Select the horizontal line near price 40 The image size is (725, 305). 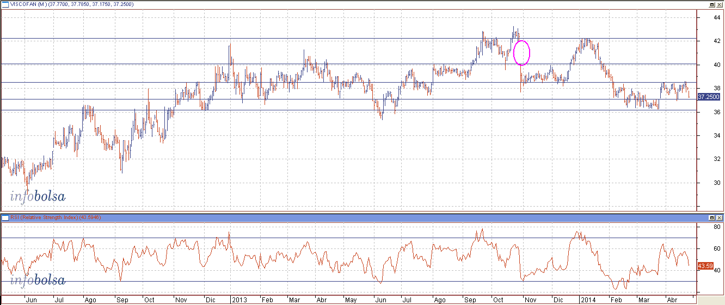coord(163,64)
